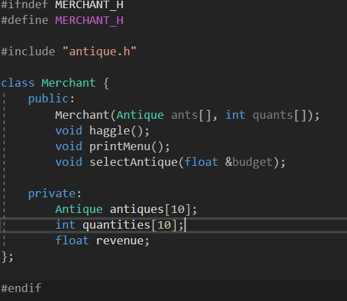Screen dimensions: 347x301
Task: Click the 'float' type in selectAntique parameters
Action: pos(201,162)
